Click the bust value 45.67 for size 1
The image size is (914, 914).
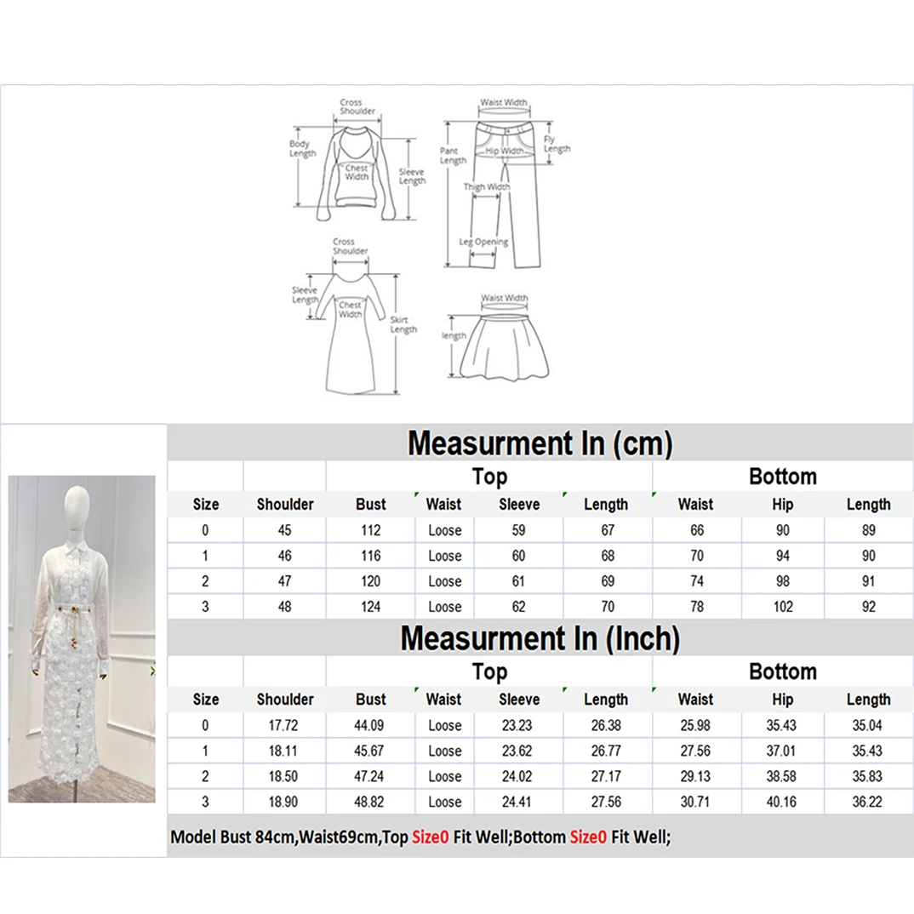tap(369, 751)
